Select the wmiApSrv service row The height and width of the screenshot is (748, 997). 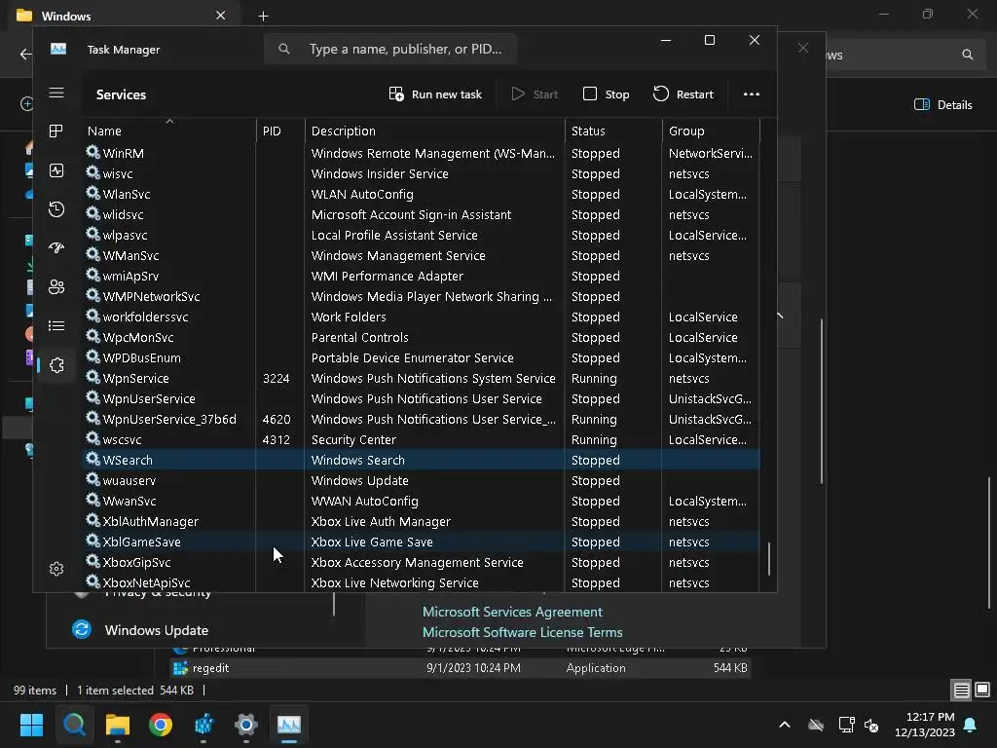(x=421, y=276)
